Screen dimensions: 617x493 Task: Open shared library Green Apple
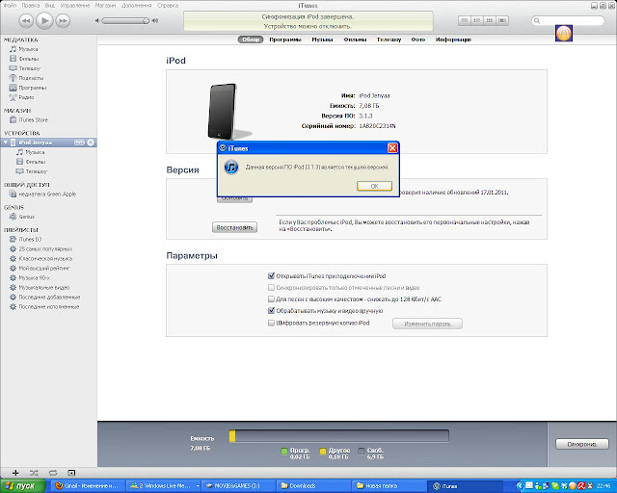[47, 195]
